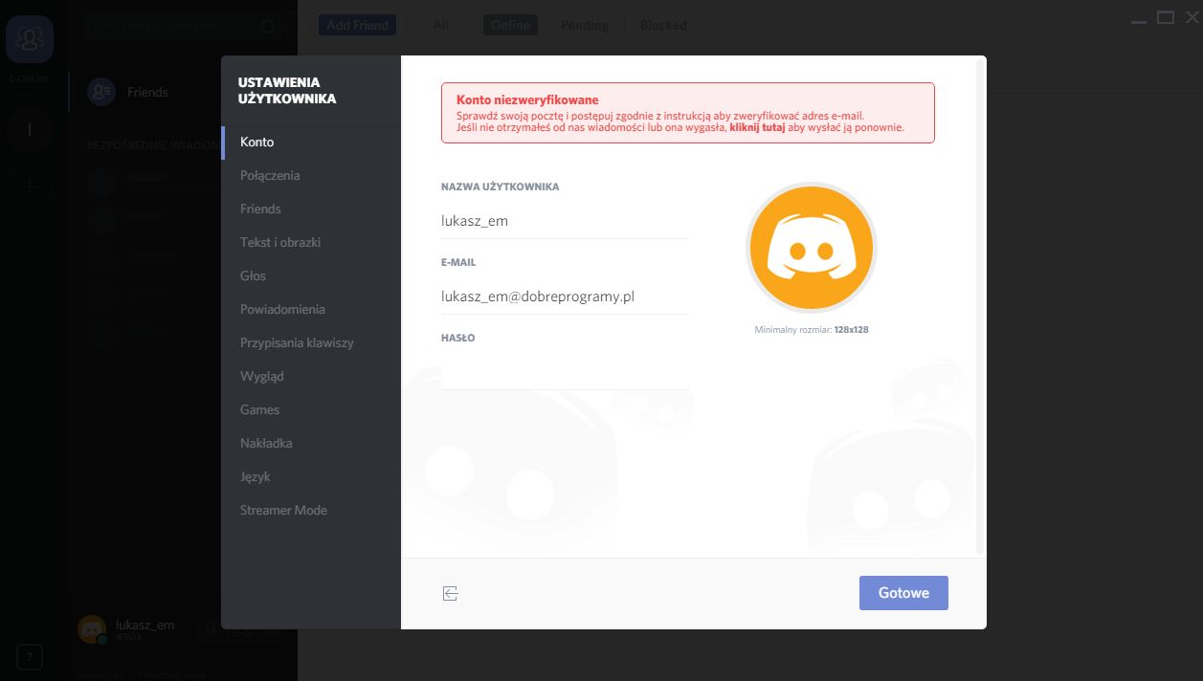This screenshot has height=681, width=1203.
Task: Open the Friends settings tab
Action: tap(311, 209)
